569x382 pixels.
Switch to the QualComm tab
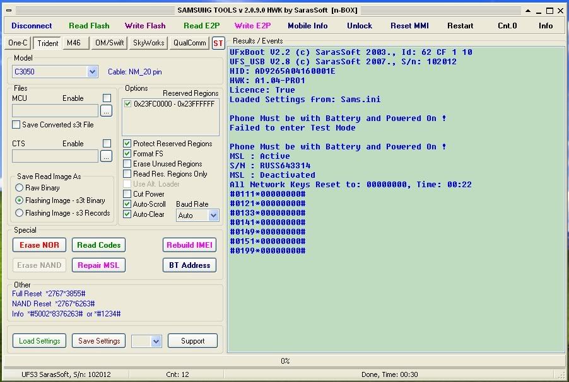[189, 43]
